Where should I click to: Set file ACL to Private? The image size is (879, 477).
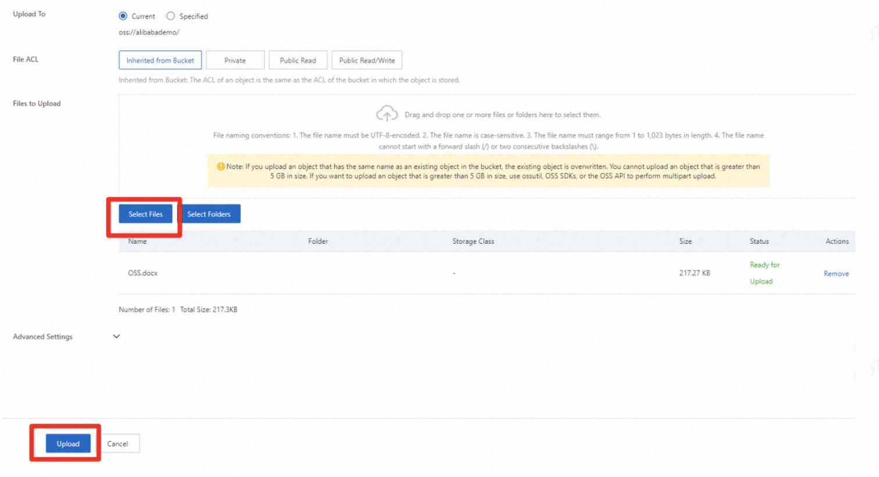pyautogui.click(x=235, y=60)
